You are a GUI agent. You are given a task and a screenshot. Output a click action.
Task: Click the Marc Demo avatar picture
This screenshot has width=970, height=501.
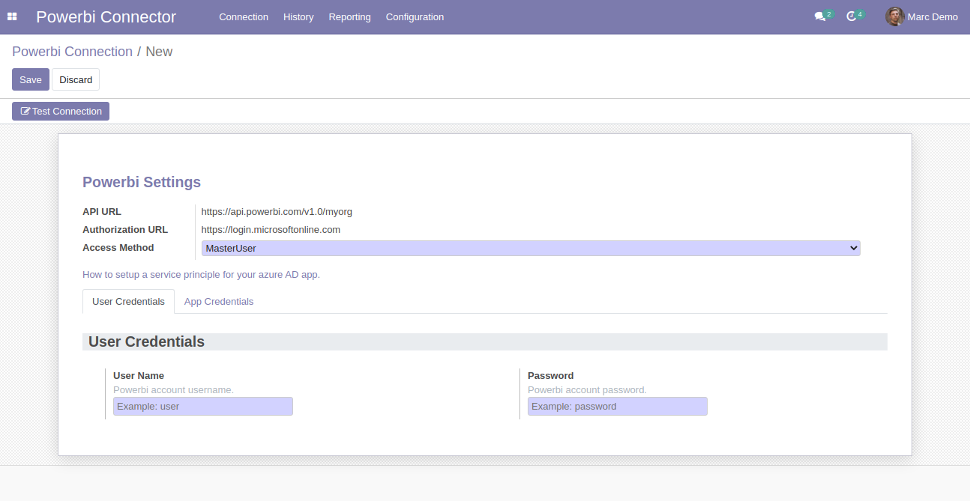[x=894, y=16]
